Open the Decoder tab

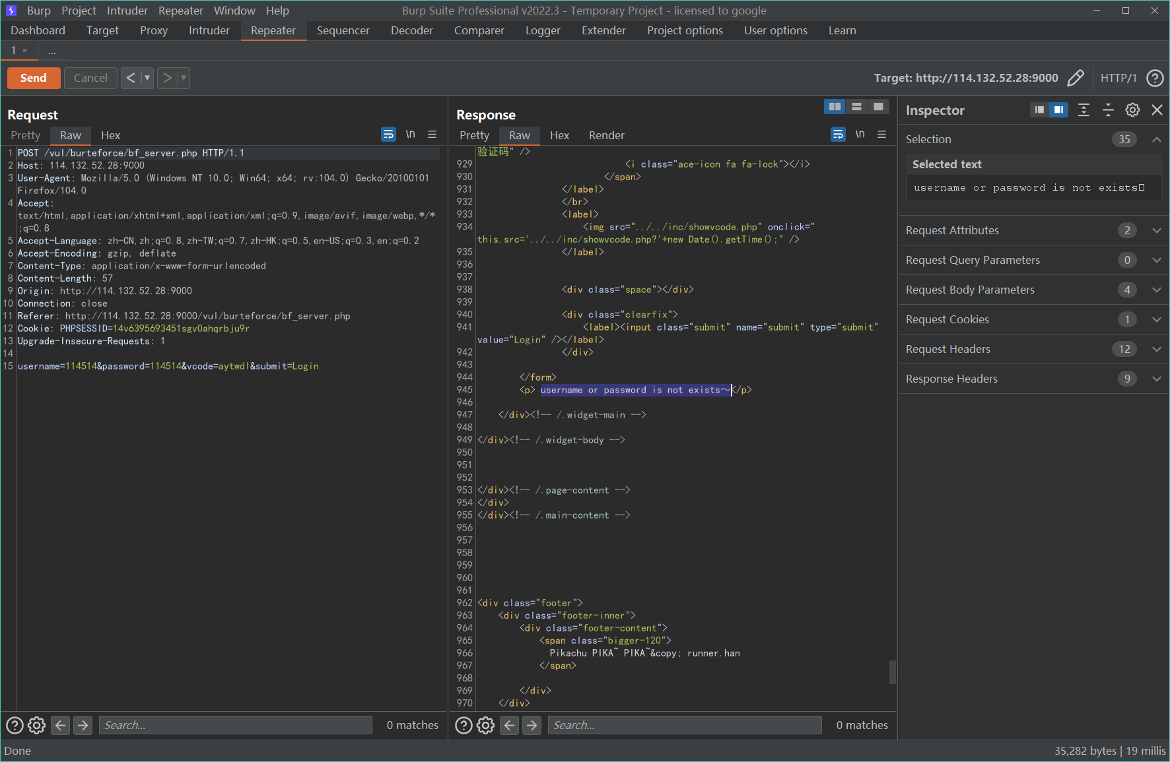click(412, 30)
